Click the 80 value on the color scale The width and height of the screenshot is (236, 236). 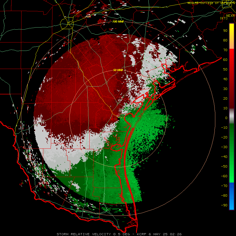click(225, 40)
